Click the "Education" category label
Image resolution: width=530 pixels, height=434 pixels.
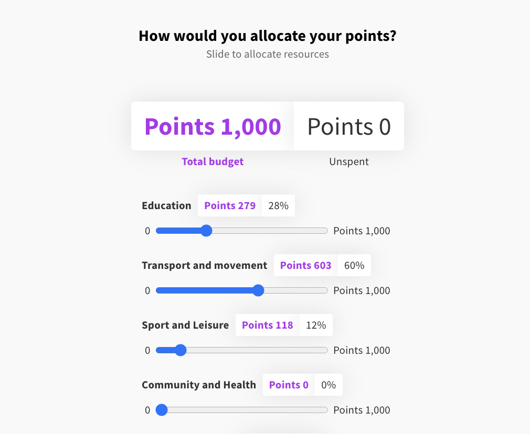(166, 205)
